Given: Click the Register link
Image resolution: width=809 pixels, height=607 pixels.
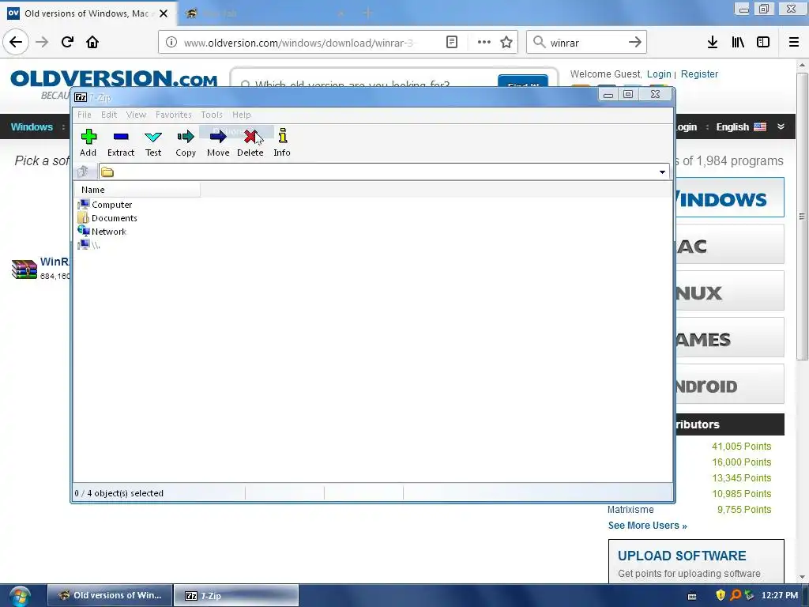Looking at the screenshot, I should point(699,74).
